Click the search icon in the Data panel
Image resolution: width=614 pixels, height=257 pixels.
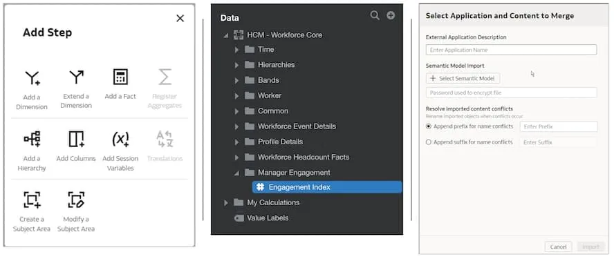375,16
